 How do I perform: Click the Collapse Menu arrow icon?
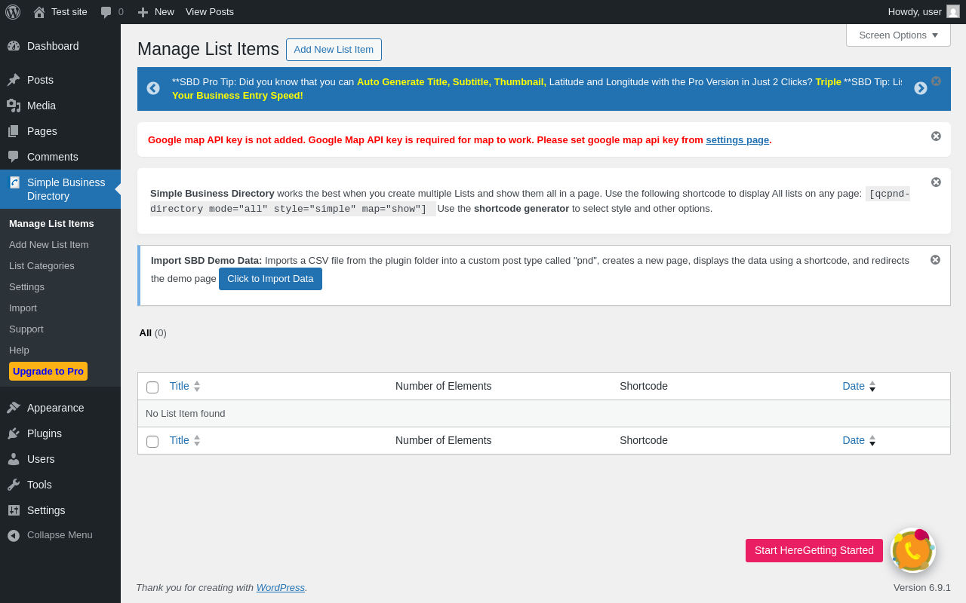click(14, 535)
